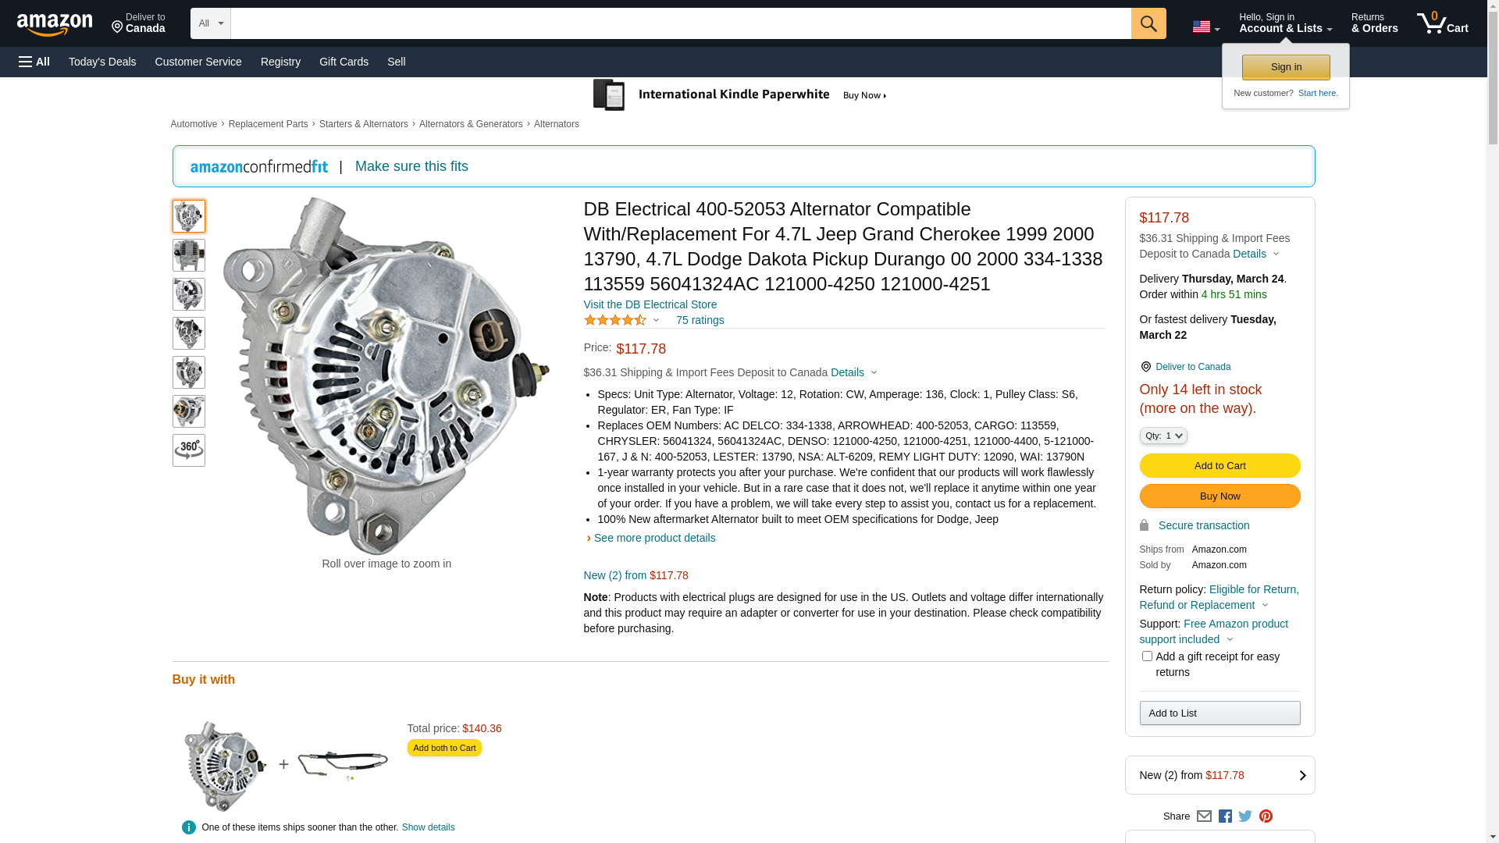The width and height of the screenshot is (1499, 843).
Task: Share via Twitter icon
Action: pyautogui.click(x=1245, y=816)
